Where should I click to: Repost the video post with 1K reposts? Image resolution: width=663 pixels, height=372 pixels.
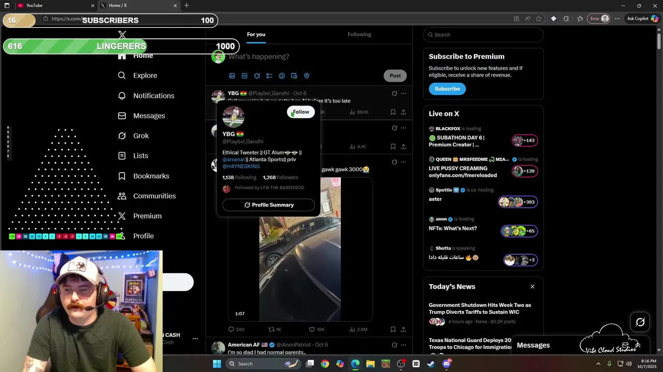click(275, 329)
